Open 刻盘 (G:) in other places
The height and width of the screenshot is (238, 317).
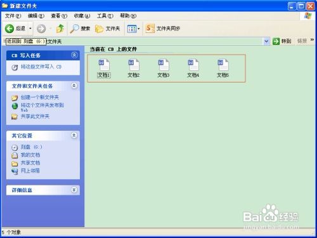[31, 147]
